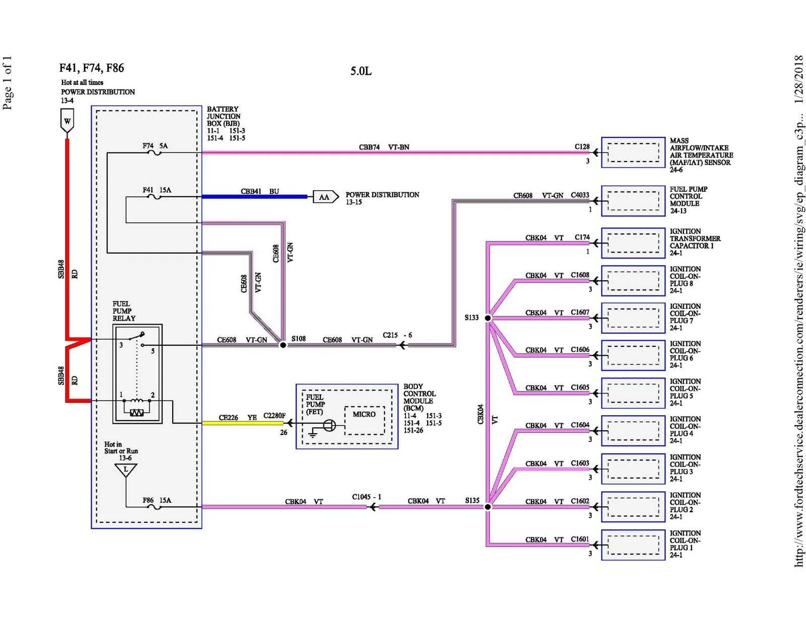The image size is (806, 622).
Task: Select the '1/28/2018' date text
Action: pyautogui.click(x=799, y=80)
